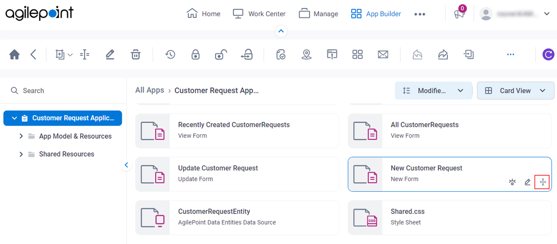The image size is (557, 244).
Task: Click the publish window with arrow icon
Action: coord(332,54)
